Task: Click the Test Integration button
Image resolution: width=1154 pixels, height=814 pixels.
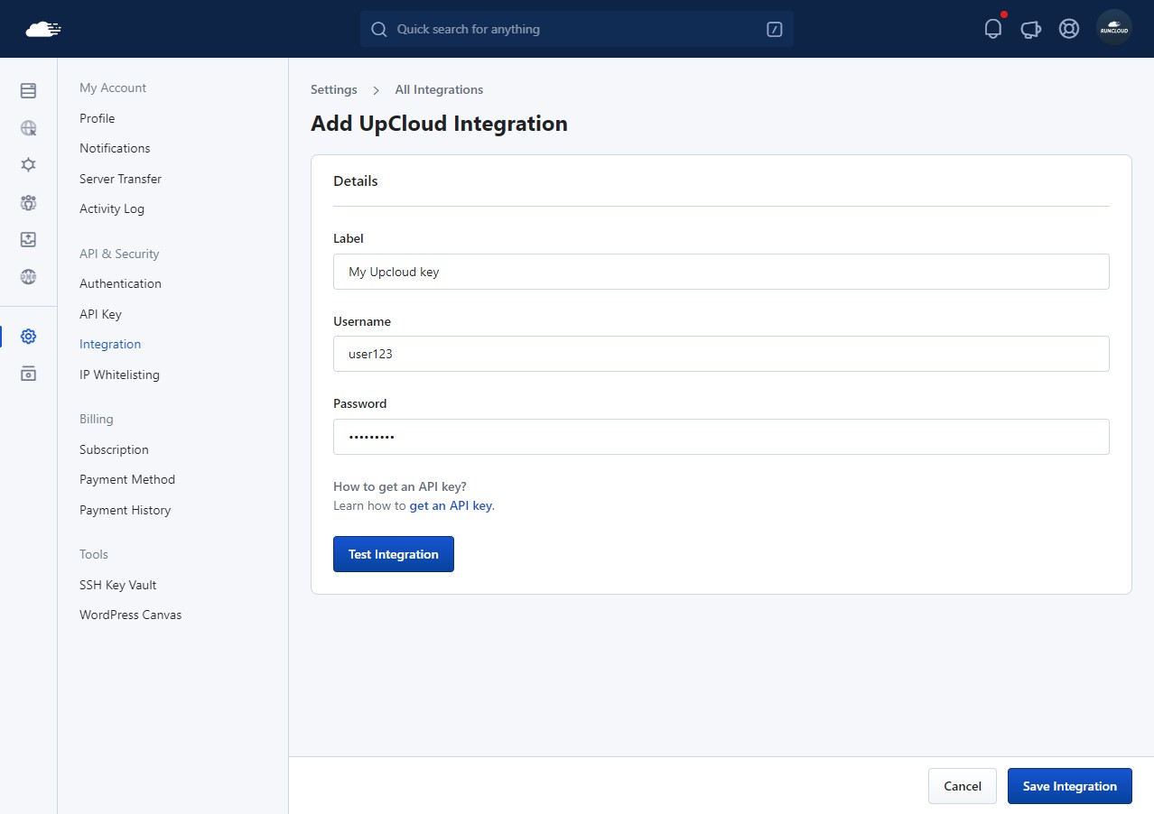Action: tap(393, 554)
